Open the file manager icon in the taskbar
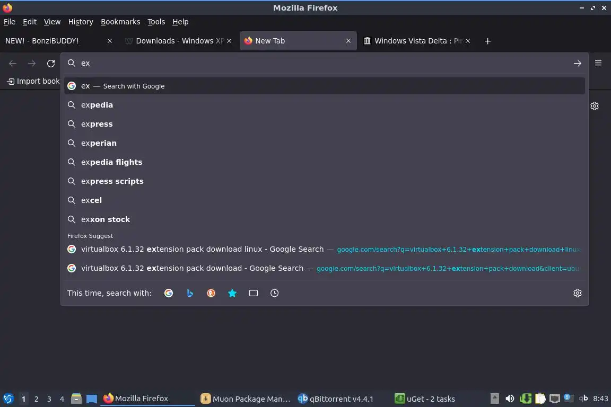This screenshot has width=611, height=407. [x=76, y=399]
